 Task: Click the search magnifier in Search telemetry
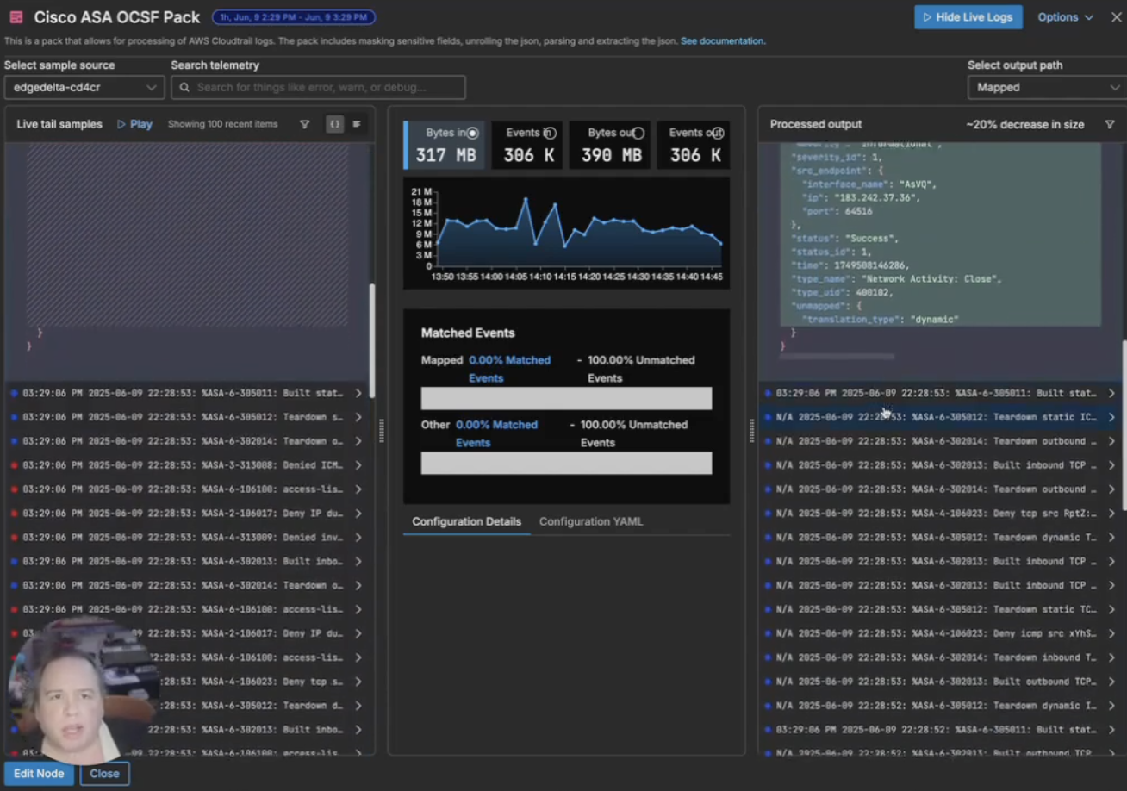[x=184, y=87]
